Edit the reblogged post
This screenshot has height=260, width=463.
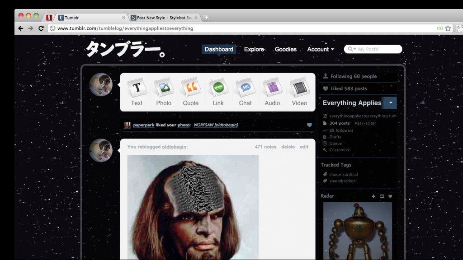coord(304,147)
